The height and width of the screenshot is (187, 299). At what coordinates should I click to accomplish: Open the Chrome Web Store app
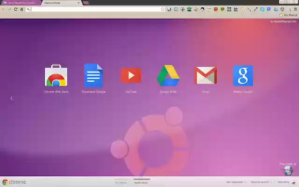[x=56, y=79]
